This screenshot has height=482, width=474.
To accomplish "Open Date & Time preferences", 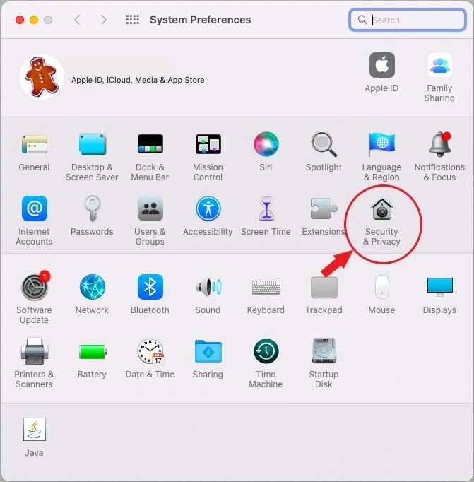I will pyautogui.click(x=150, y=351).
